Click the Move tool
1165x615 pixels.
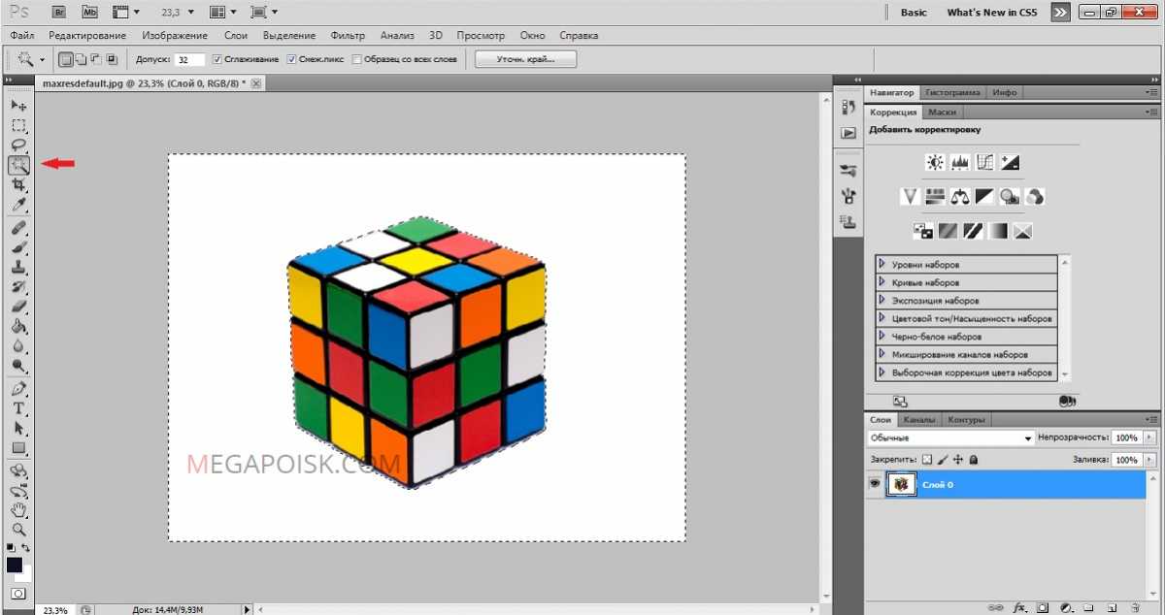click(x=18, y=105)
